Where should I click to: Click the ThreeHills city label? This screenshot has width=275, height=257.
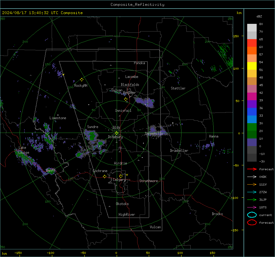coord(154,134)
